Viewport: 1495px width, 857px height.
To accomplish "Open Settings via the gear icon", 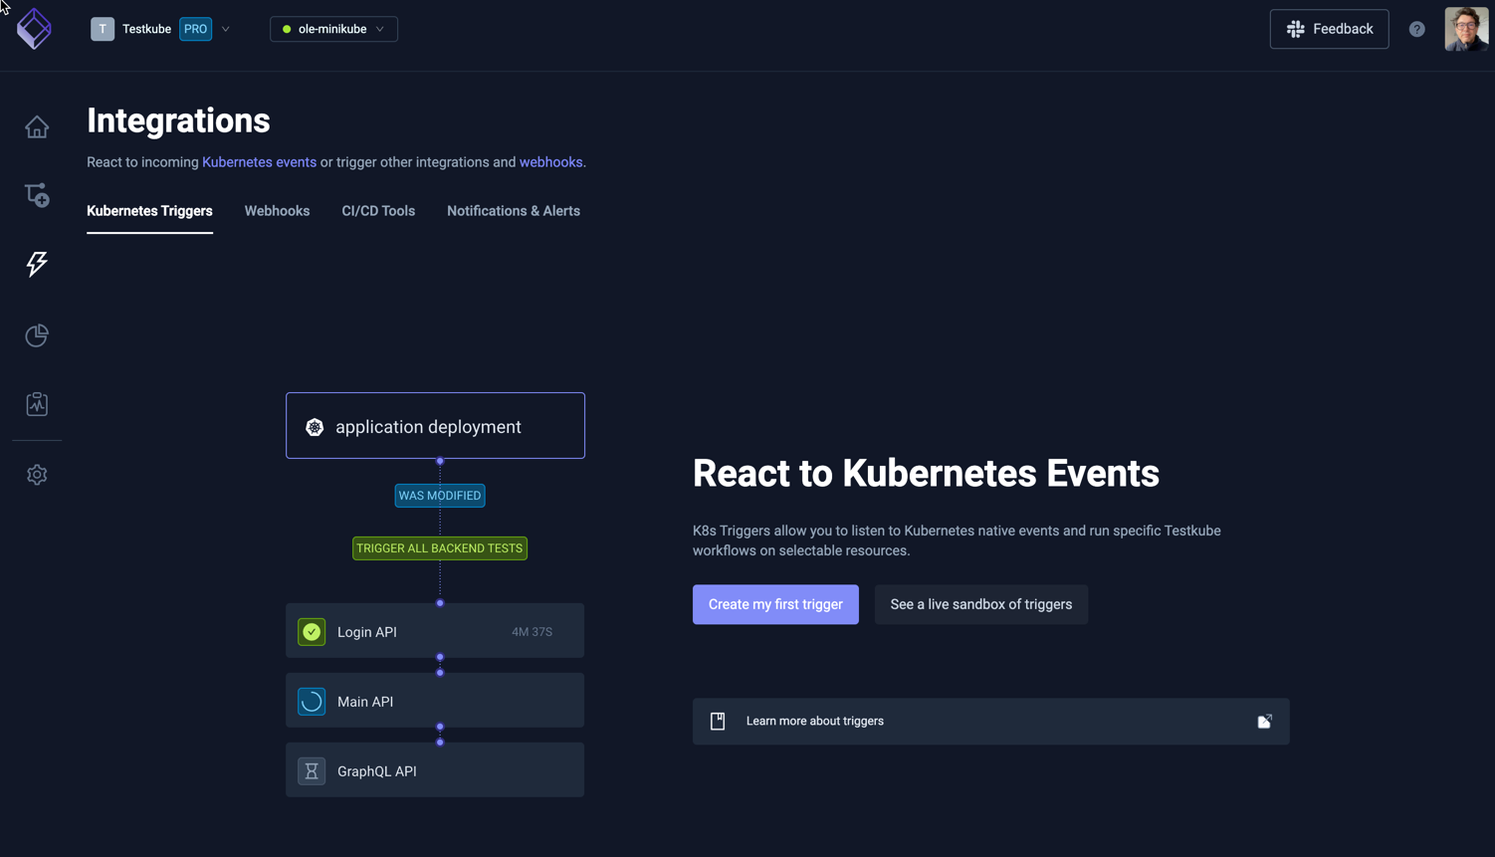I will click(36, 475).
